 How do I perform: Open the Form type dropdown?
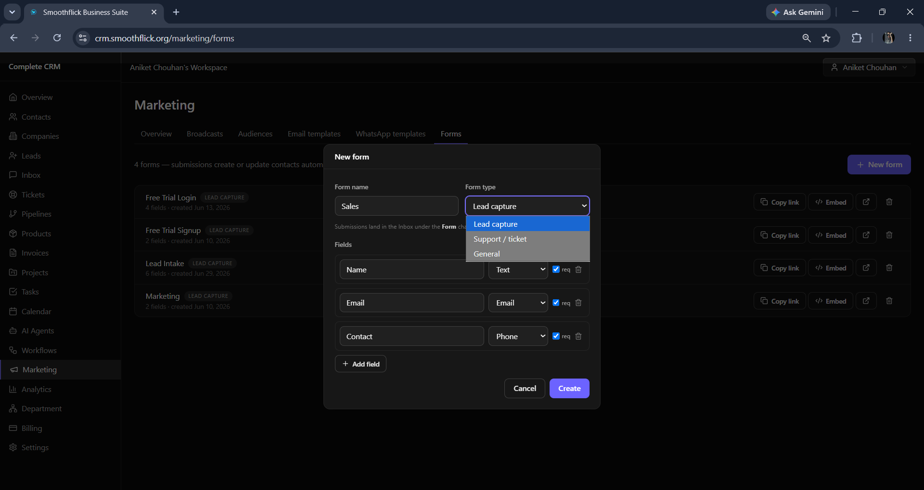point(527,206)
